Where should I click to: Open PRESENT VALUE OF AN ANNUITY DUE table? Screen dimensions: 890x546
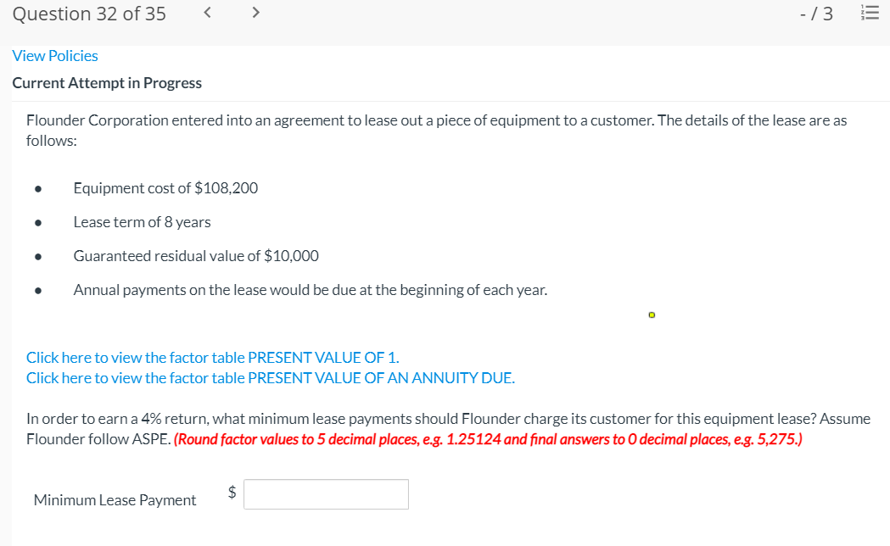271,377
